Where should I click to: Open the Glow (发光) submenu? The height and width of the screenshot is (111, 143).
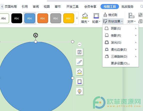[120, 43]
